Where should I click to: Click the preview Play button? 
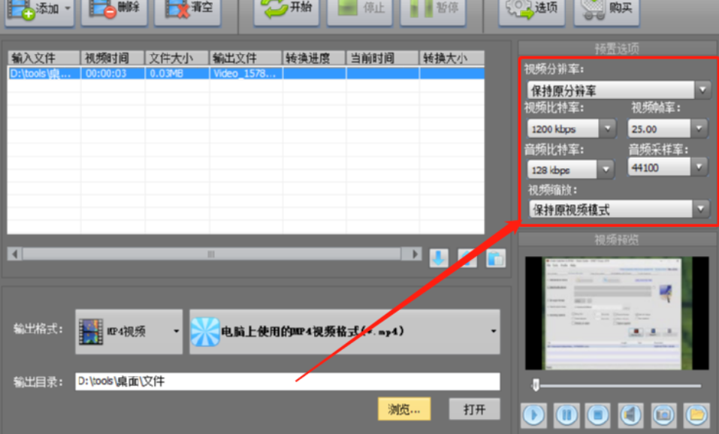click(533, 415)
